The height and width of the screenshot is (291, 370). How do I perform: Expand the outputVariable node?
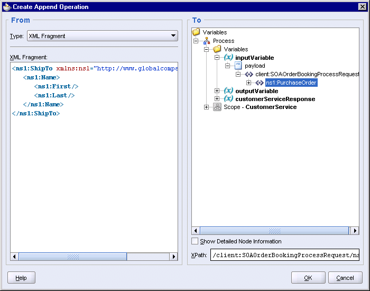pyautogui.click(x=217, y=90)
